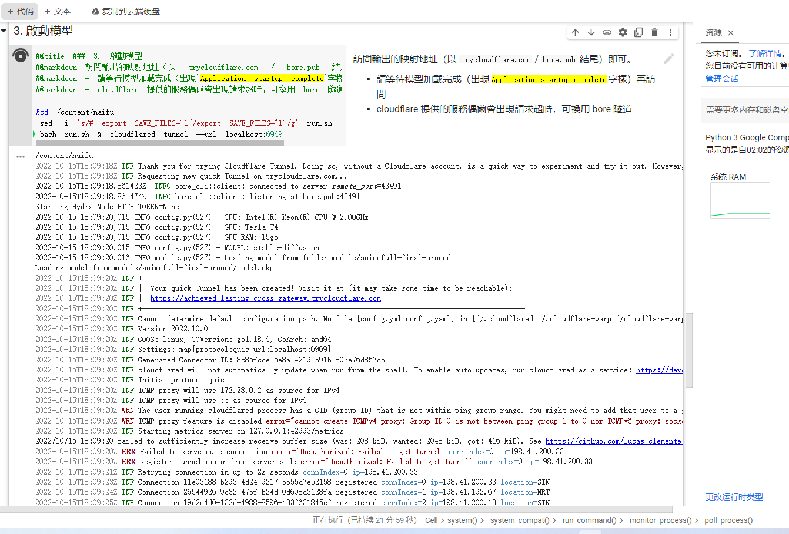Delete cell with the trash icon
The width and height of the screenshot is (789, 534).
coord(654,32)
